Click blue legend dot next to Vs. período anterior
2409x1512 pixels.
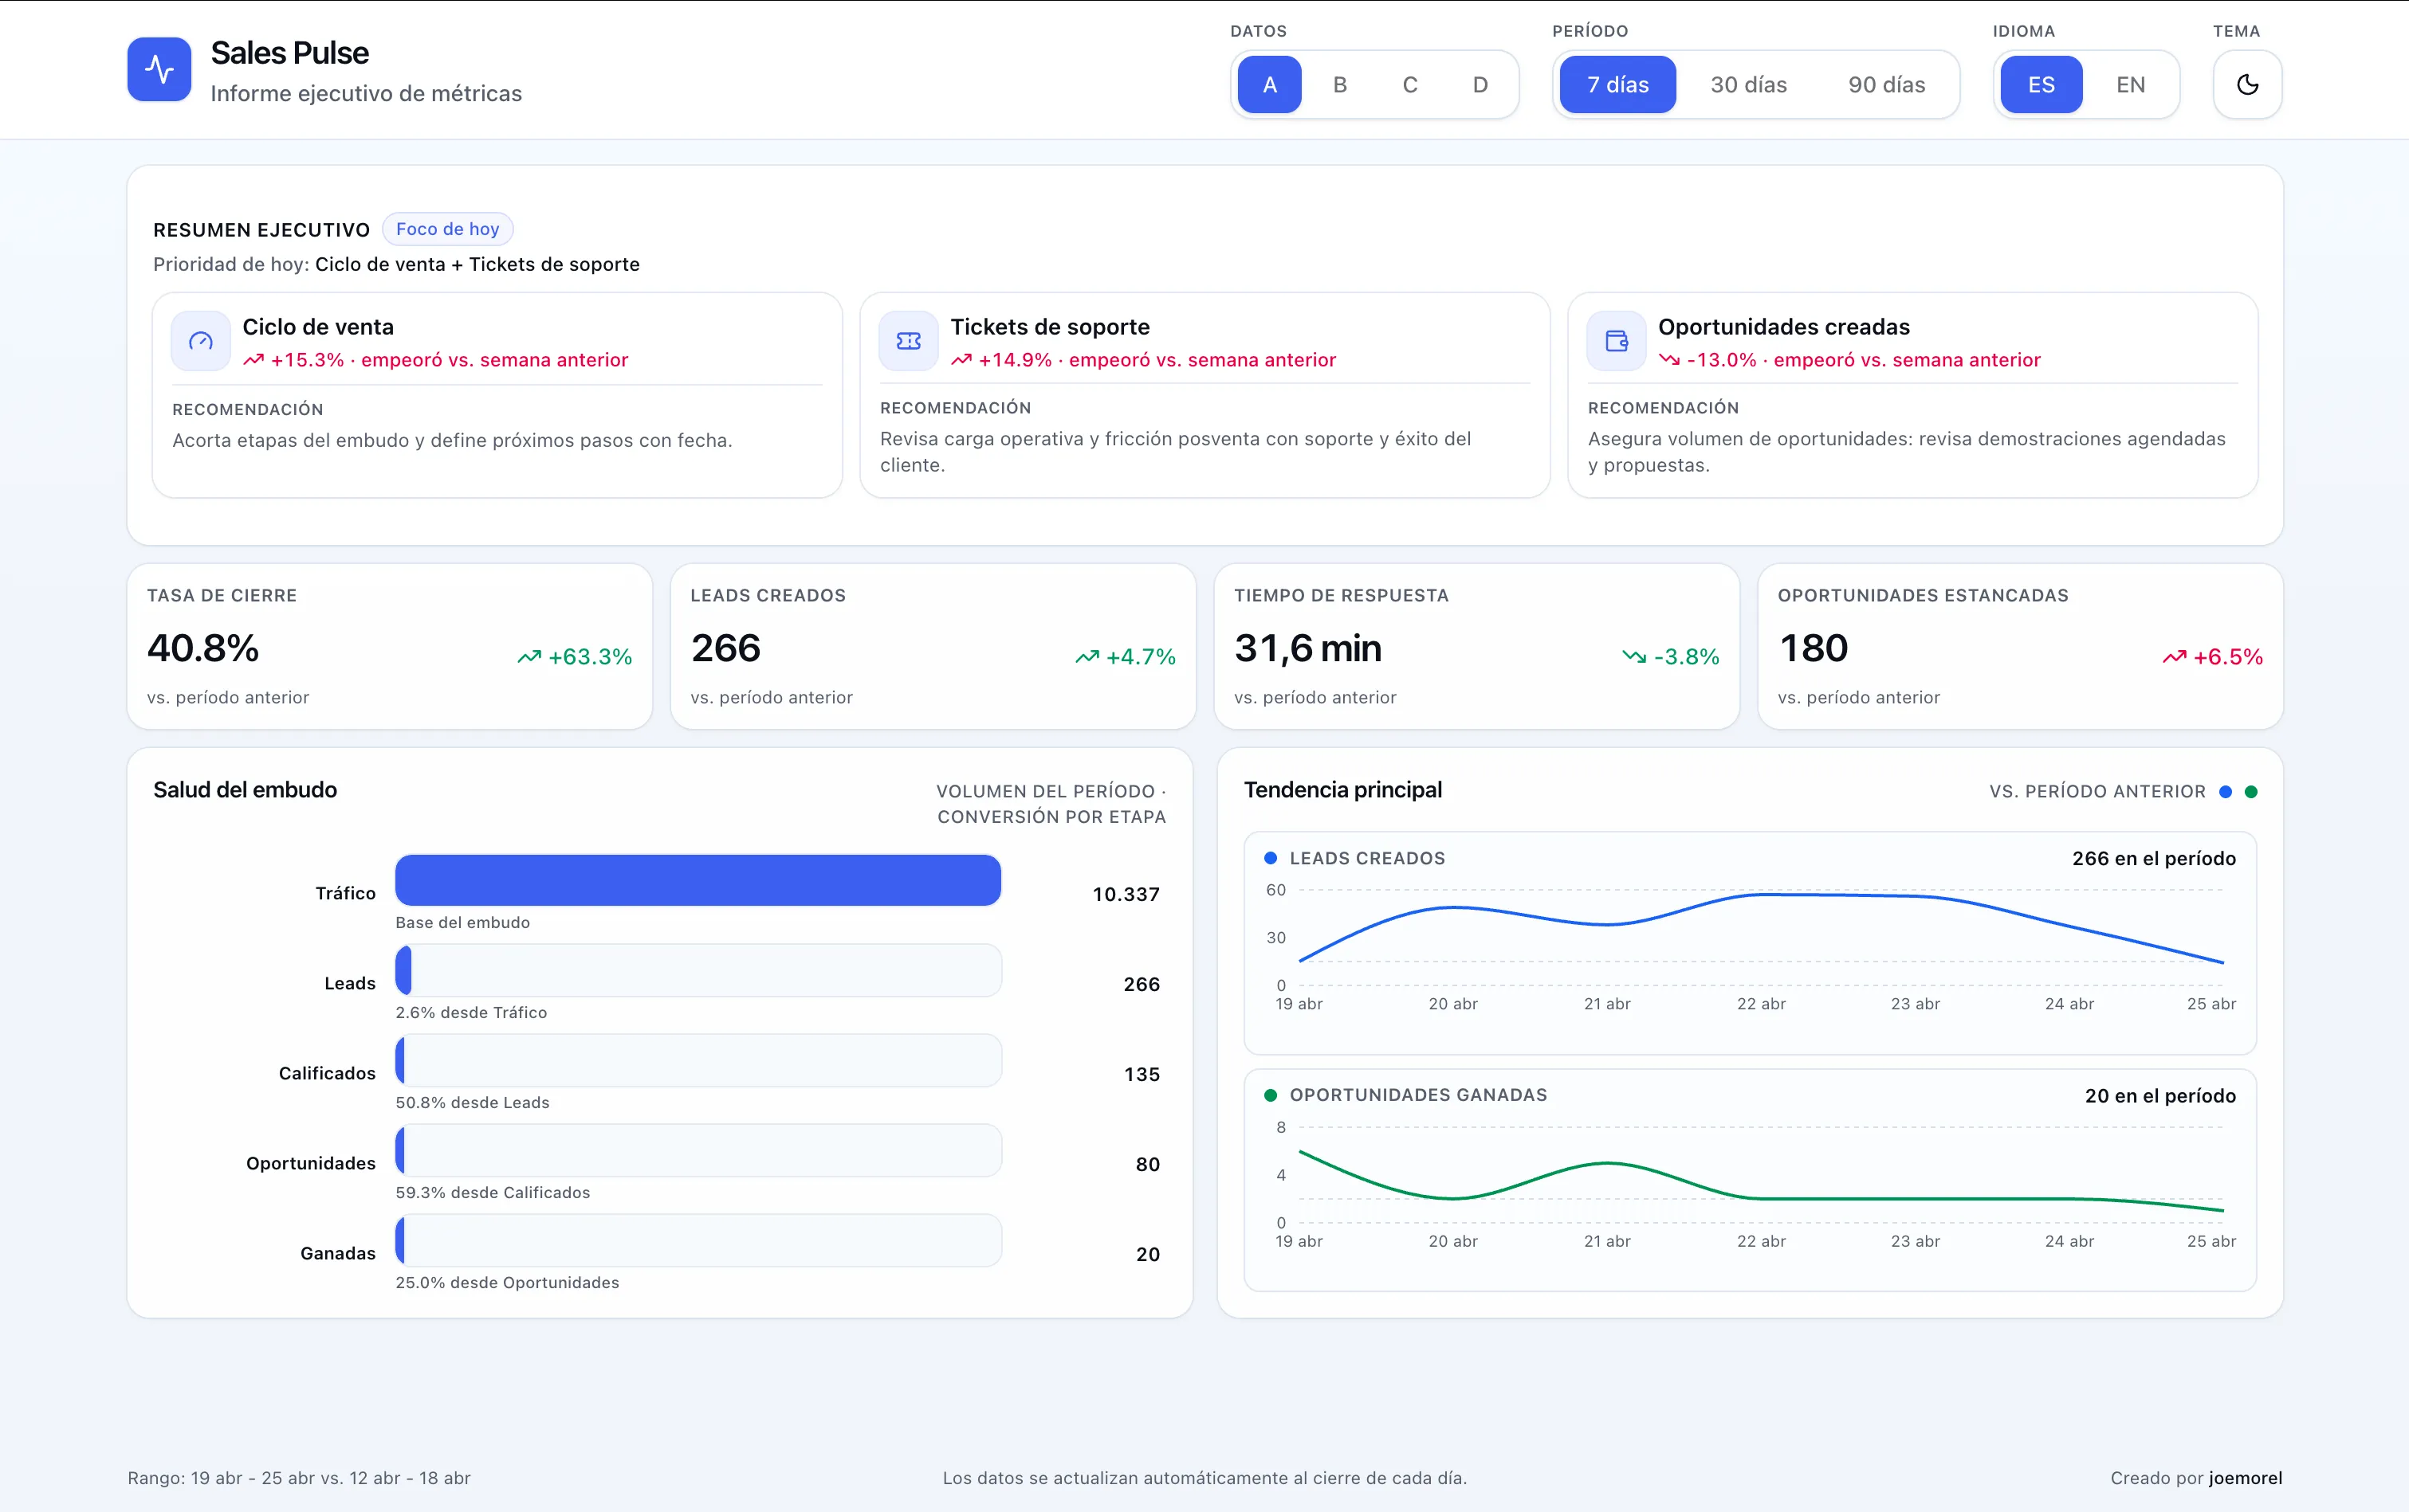[x=2225, y=792]
